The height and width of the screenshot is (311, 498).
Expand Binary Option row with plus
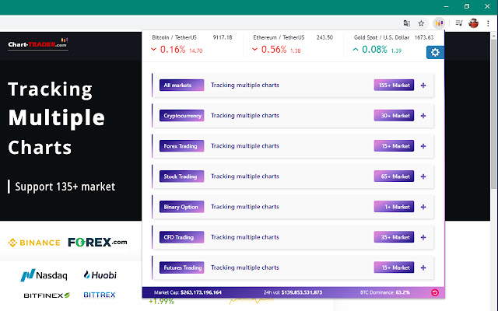pos(423,207)
